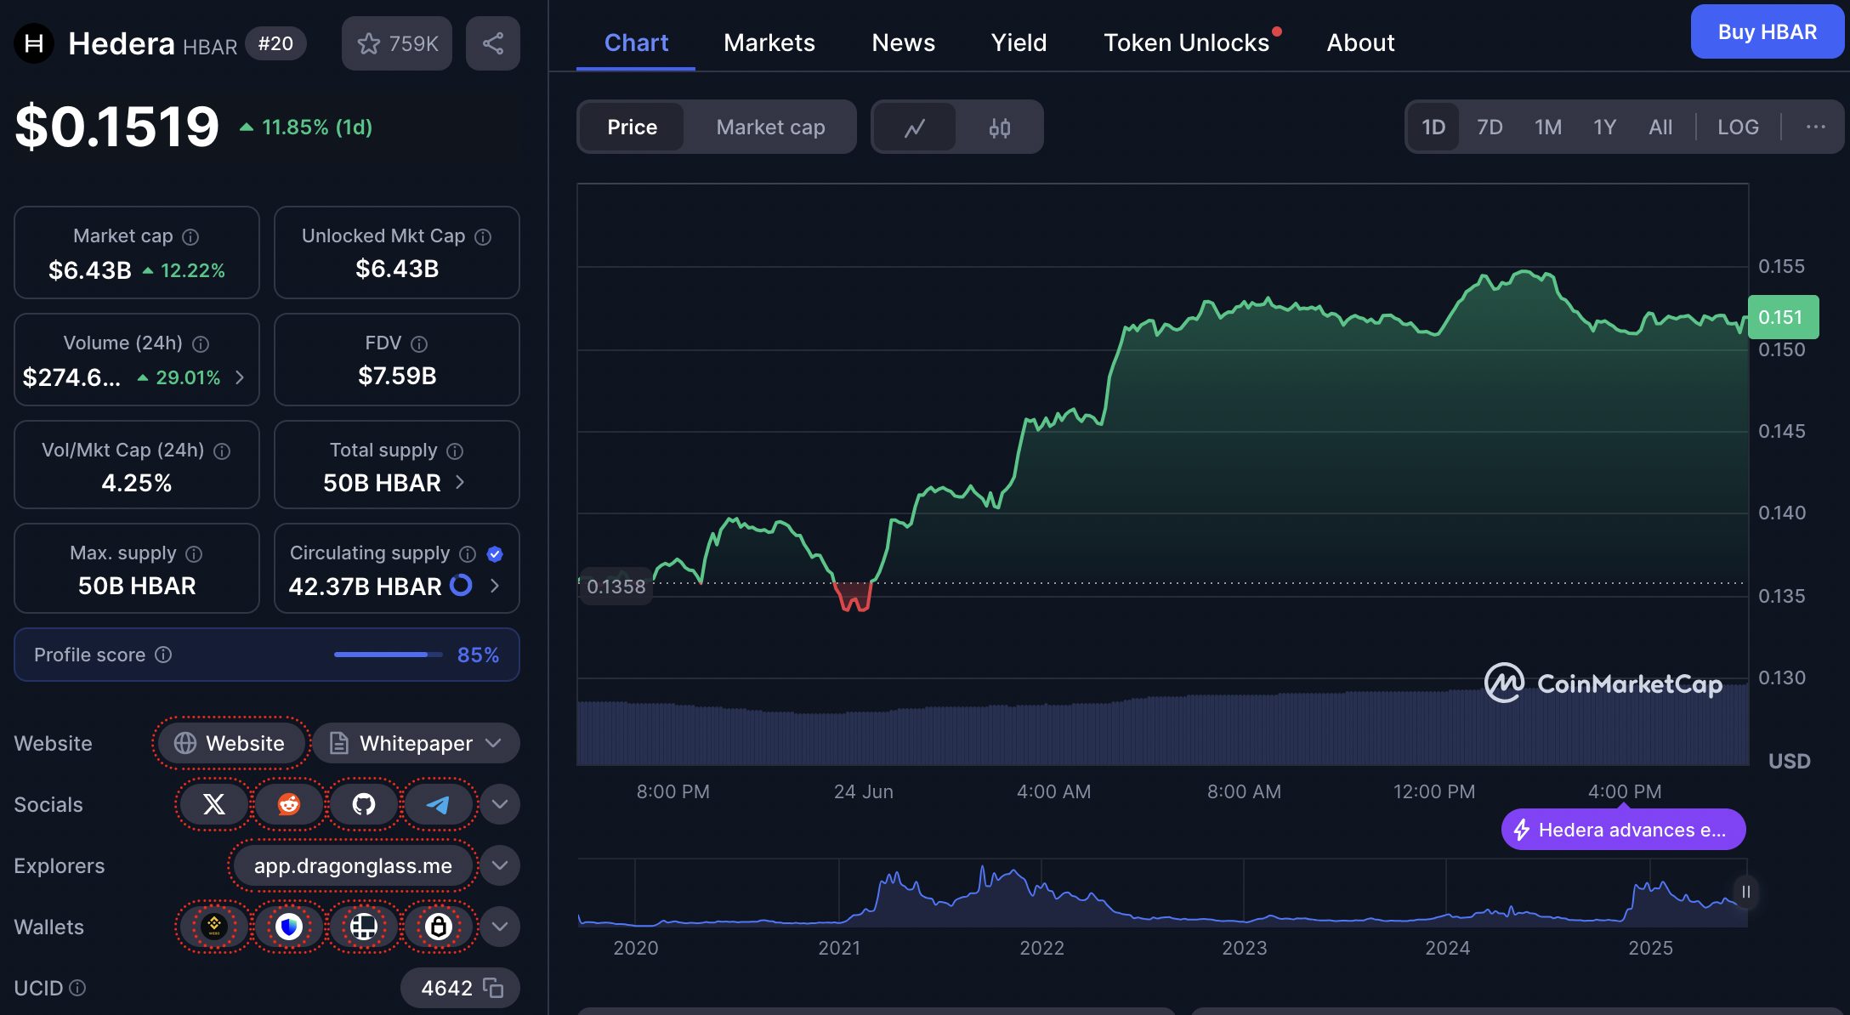Screen dimensions: 1850x1015
Task: Open the Website link button
Action: (230, 743)
